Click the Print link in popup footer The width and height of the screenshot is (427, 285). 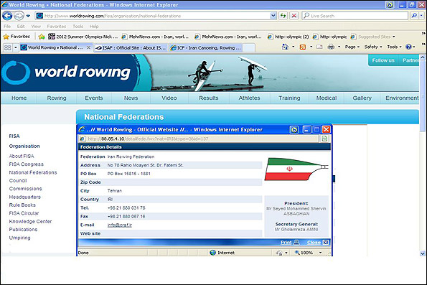pos(286,242)
